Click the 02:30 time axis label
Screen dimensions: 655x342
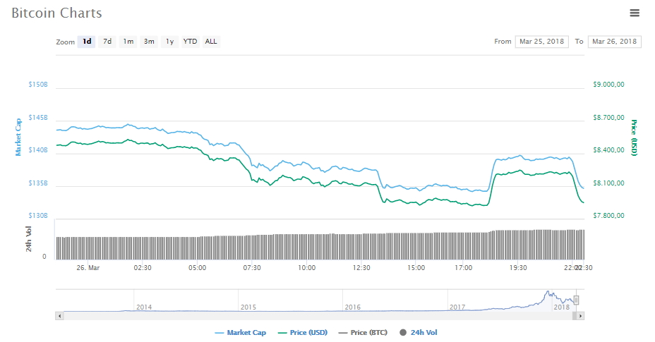pyautogui.click(x=143, y=268)
